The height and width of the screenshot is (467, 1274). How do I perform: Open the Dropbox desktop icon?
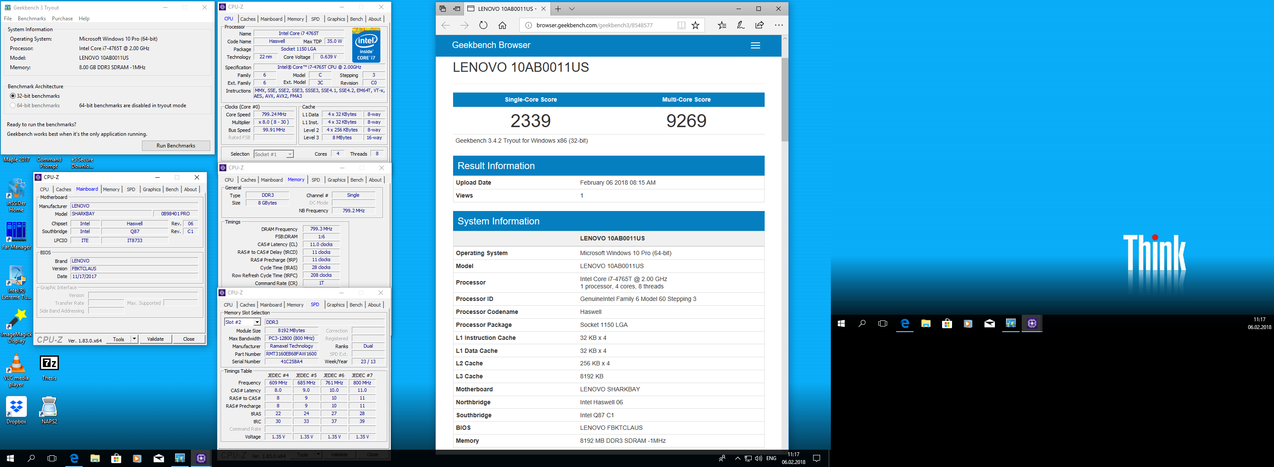tap(16, 411)
